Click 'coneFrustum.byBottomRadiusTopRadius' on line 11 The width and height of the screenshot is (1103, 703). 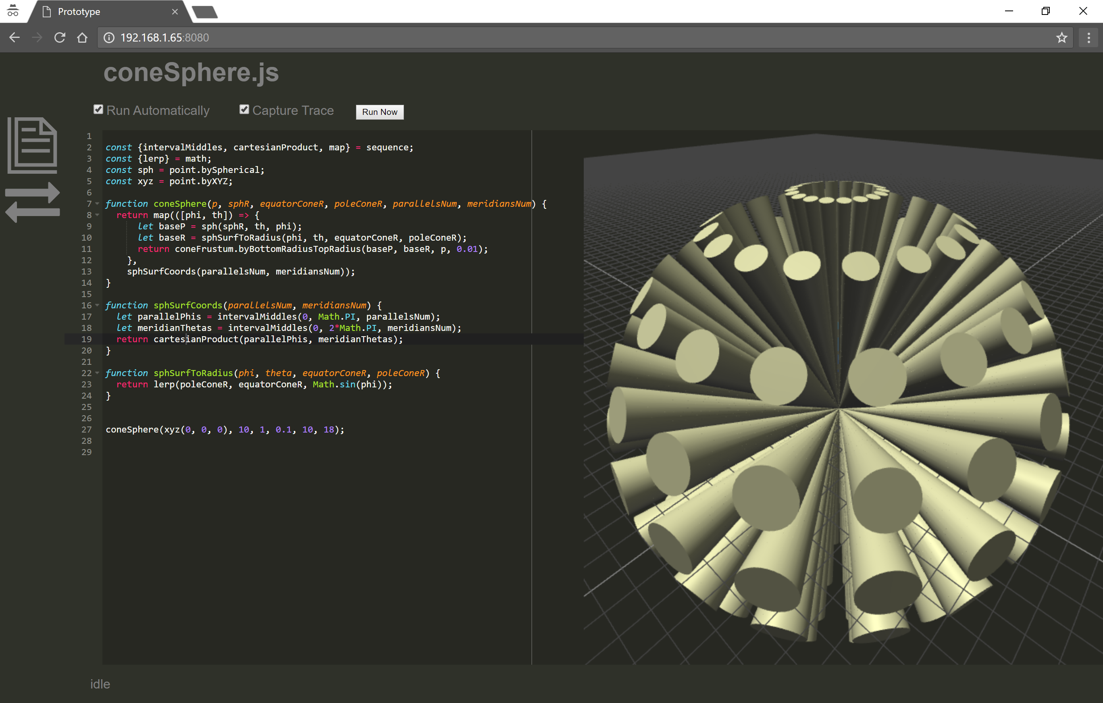click(x=268, y=249)
